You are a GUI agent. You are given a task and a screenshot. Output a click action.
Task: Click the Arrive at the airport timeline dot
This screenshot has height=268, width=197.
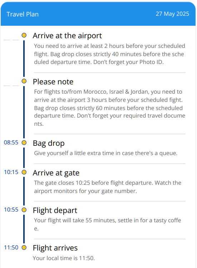tap(24, 35)
